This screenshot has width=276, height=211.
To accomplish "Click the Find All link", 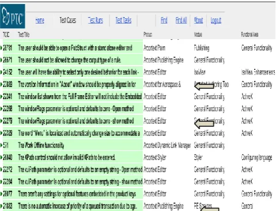I will [181, 20].
